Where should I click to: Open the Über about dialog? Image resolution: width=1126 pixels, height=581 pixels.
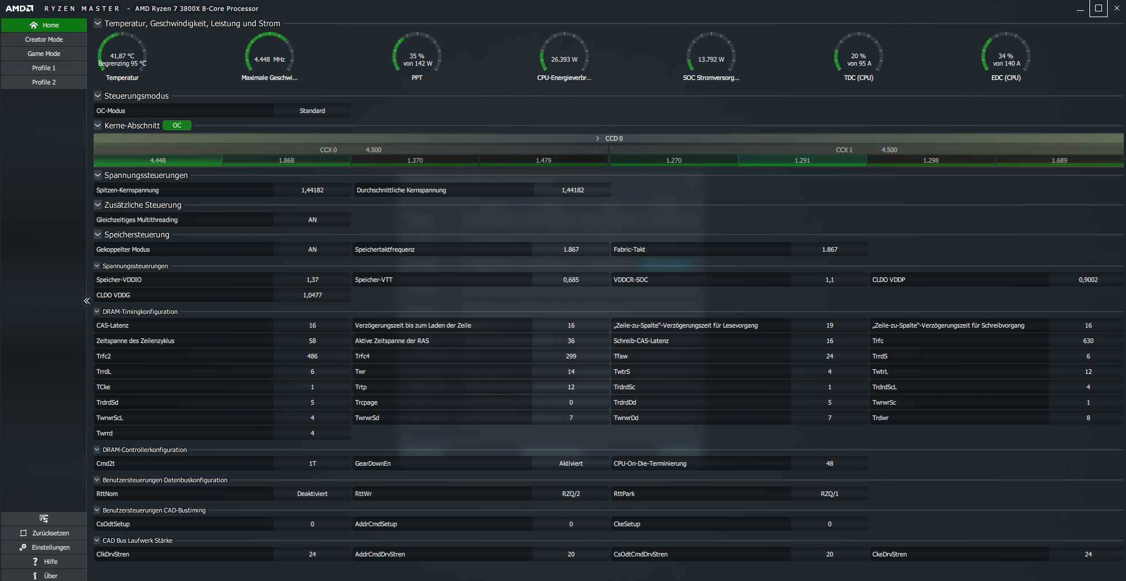coord(44,575)
